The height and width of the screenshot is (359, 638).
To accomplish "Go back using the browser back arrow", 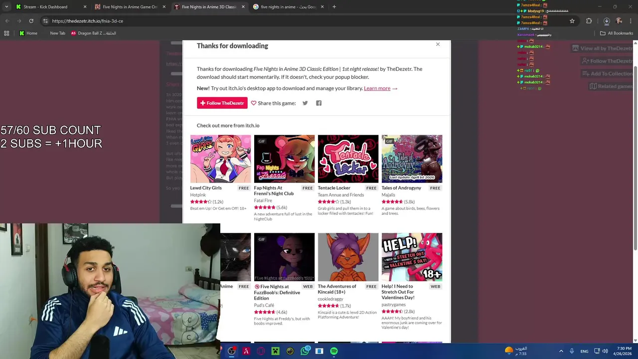I will click(x=7, y=21).
